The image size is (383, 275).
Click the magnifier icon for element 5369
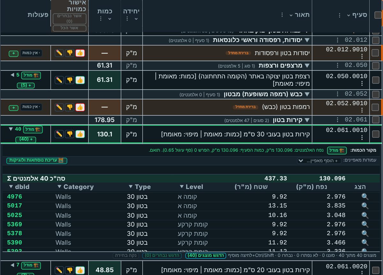point(365,224)
